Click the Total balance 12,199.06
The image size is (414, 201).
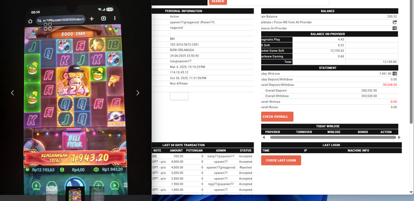[x=389, y=62]
